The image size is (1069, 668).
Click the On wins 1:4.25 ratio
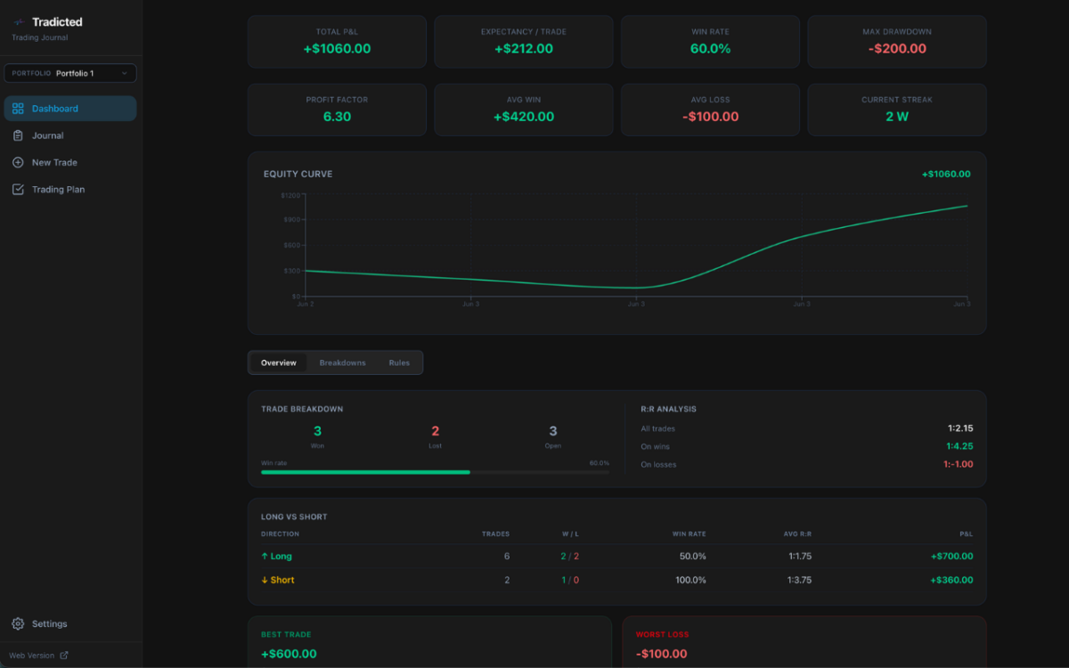[x=959, y=446]
